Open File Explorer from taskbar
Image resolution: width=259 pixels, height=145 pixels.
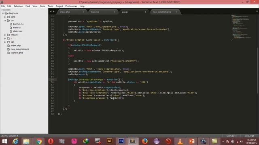coord(26,141)
